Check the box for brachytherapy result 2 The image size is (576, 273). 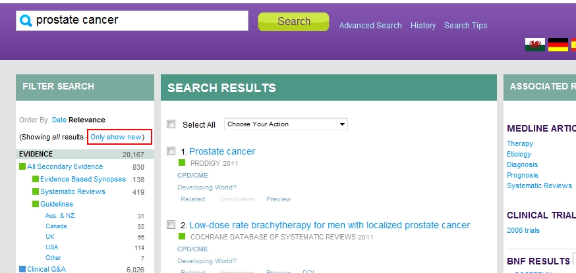point(171,224)
